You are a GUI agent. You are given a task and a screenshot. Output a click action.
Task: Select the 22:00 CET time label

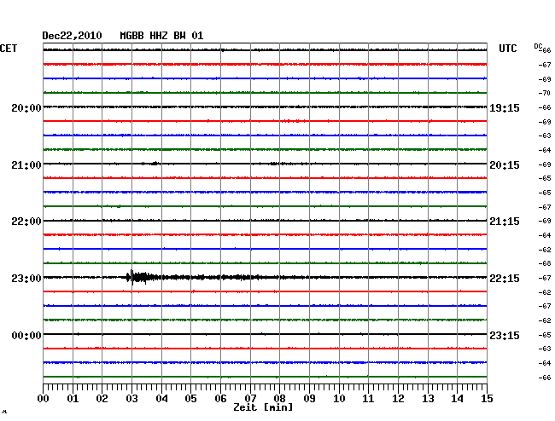26,222
